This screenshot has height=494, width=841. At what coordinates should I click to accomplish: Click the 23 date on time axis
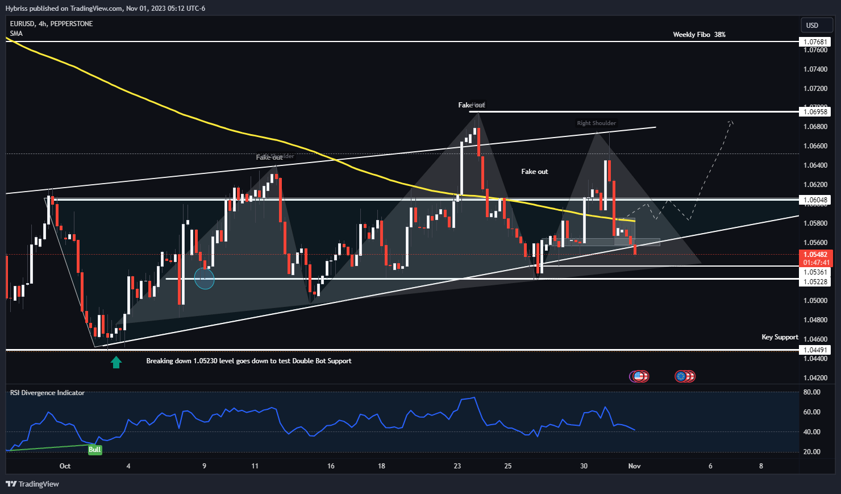[x=457, y=466]
